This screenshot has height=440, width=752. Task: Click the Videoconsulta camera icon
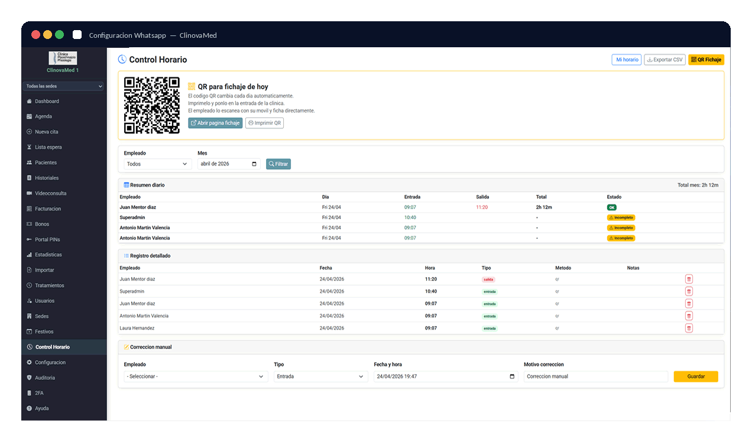[x=30, y=193]
